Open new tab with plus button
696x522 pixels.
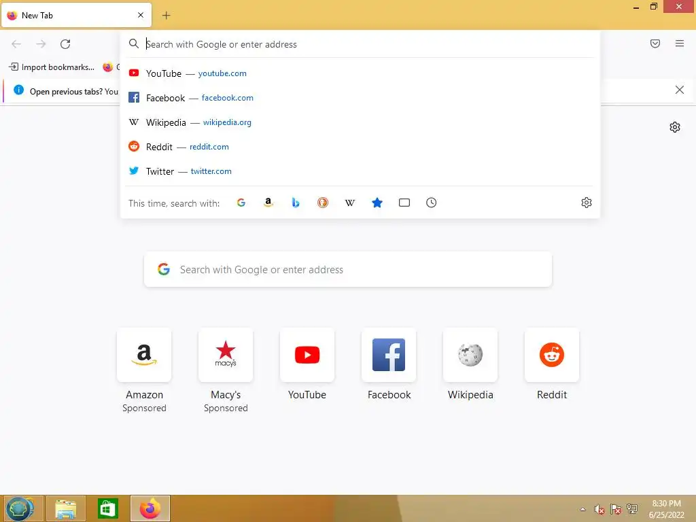(x=166, y=16)
